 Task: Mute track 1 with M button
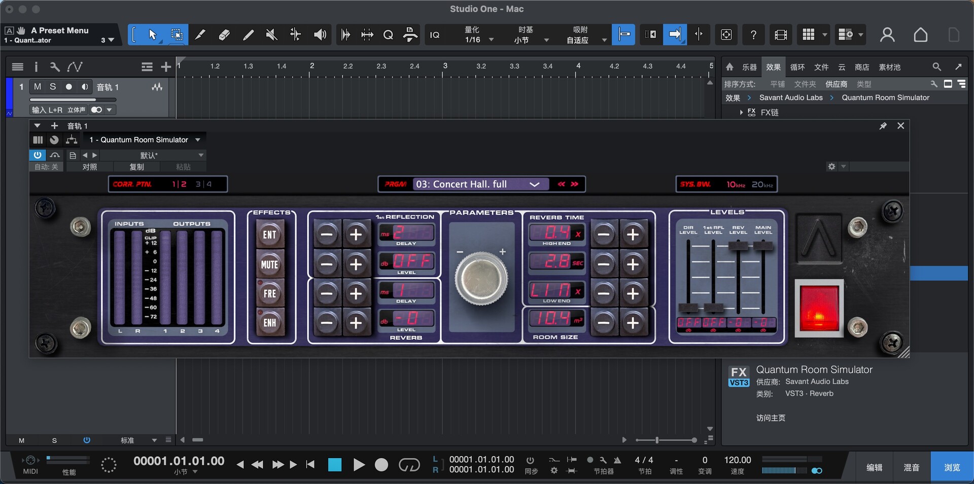pos(38,87)
